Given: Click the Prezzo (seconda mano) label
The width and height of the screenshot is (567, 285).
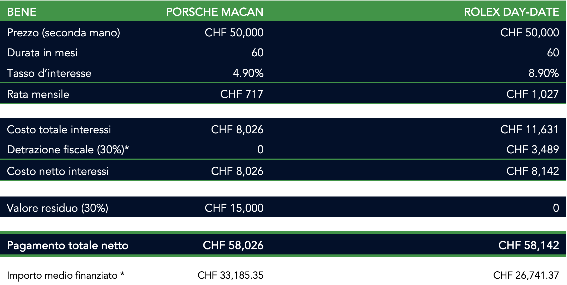Looking at the screenshot, I should coord(63,33).
